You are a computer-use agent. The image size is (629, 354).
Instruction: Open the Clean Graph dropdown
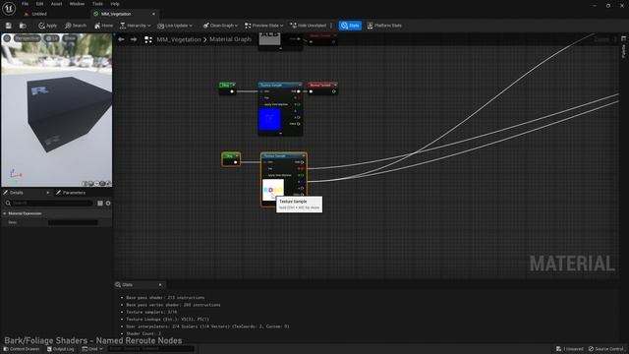tap(220, 26)
